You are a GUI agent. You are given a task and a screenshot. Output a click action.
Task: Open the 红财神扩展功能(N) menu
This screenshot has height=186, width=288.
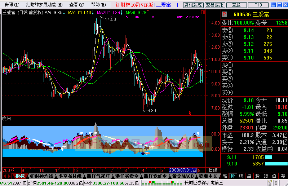point(44,4)
